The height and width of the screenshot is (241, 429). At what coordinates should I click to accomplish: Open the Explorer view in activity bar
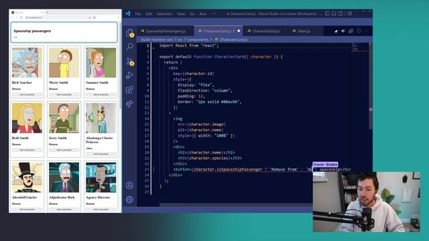pos(129,33)
